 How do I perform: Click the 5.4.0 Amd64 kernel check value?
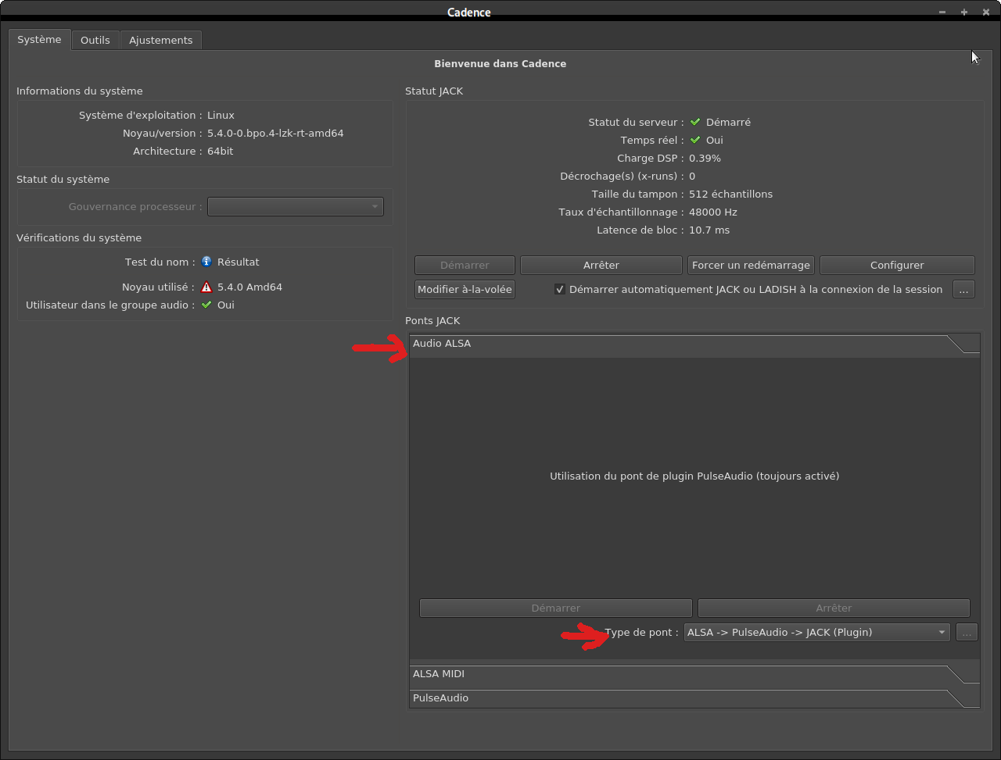click(x=249, y=287)
